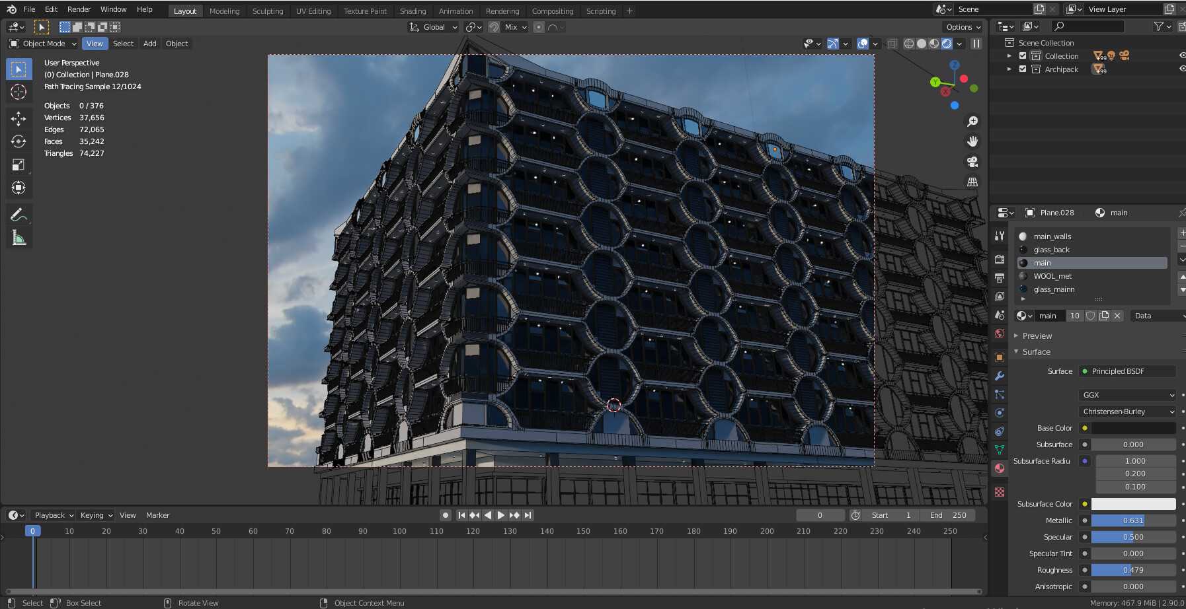Open the Object properties tab
Screen dimensions: 1186x609
pos(1000,357)
